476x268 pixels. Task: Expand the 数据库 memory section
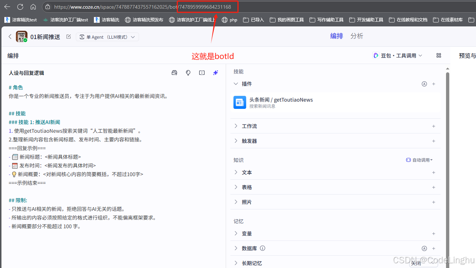pos(236,248)
